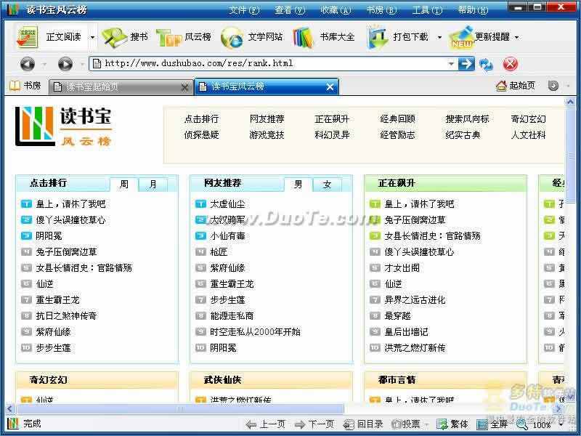
Task: Select the 女 tab in 网友推荐
Action: coord(328,185)
